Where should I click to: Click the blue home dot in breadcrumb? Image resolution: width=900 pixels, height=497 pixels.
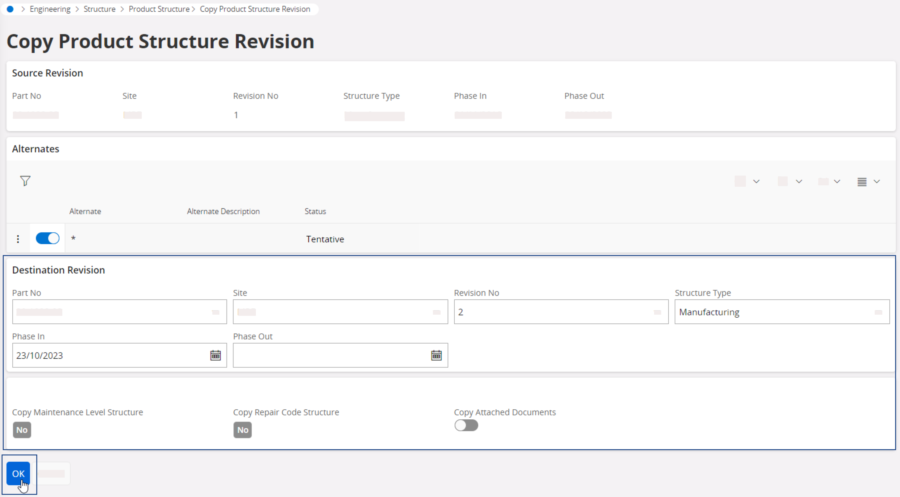click(10, 9)
